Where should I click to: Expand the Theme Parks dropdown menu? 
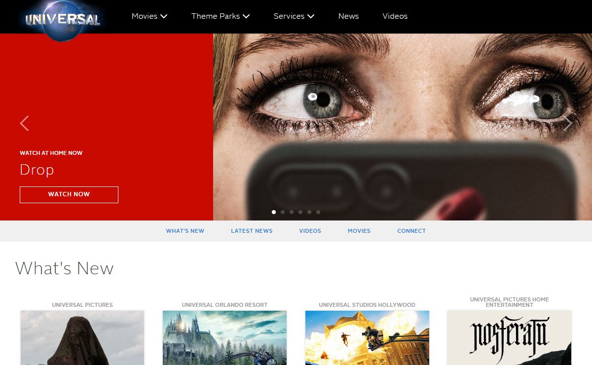tap(221, 16)
